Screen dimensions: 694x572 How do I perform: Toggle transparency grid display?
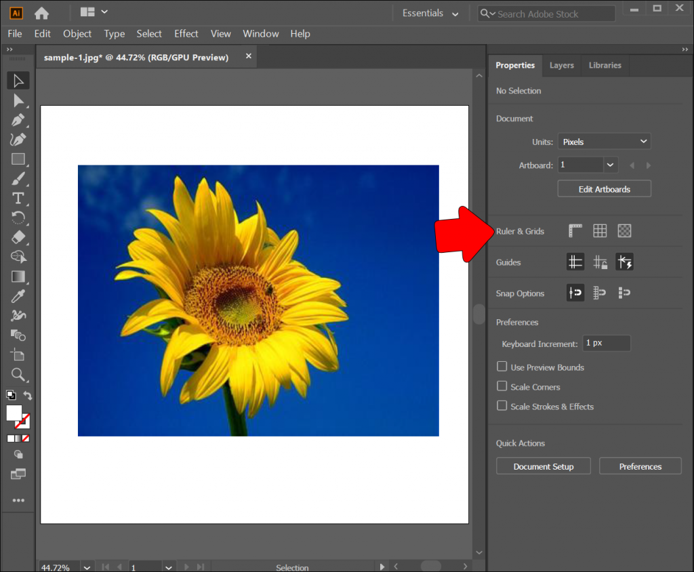pyautogui.click(x=624, y=230)
